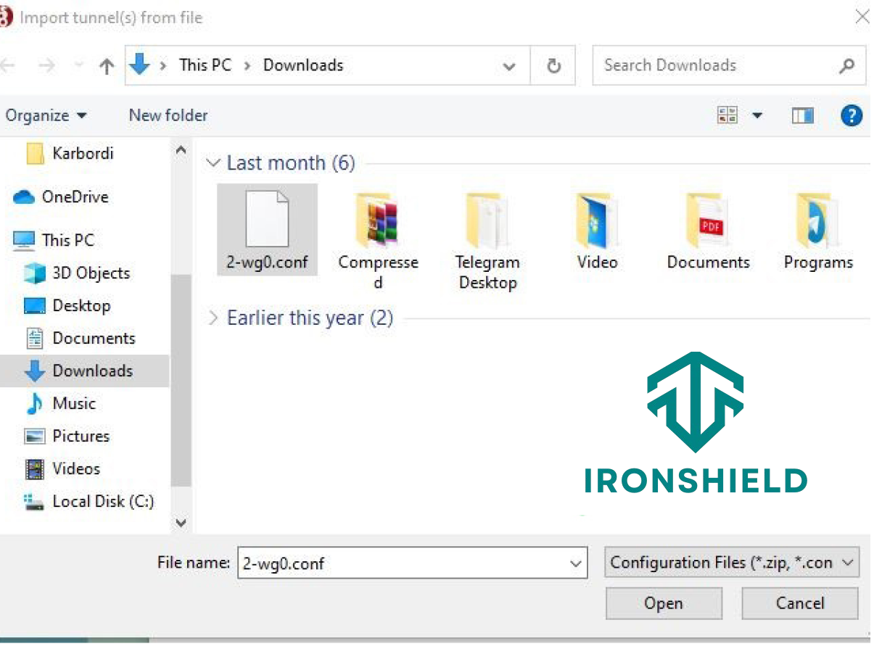882x657 pixels.
Task: Go up one folder level
Action: pyautogui.click(x=107, y=66)
